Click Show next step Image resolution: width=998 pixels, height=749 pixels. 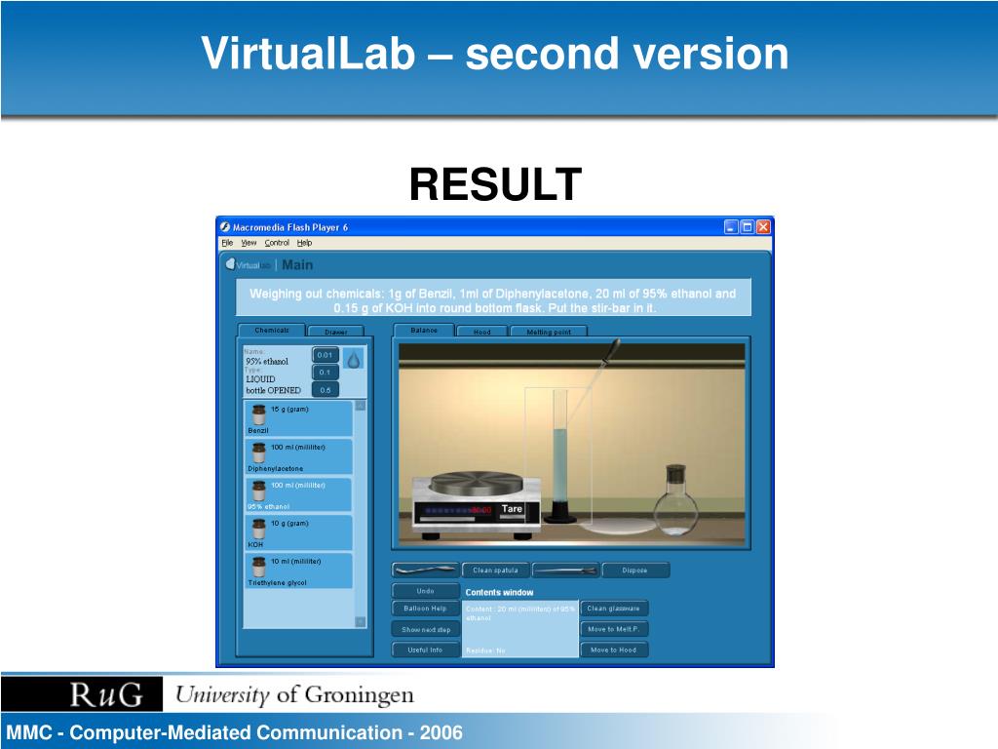425,629
